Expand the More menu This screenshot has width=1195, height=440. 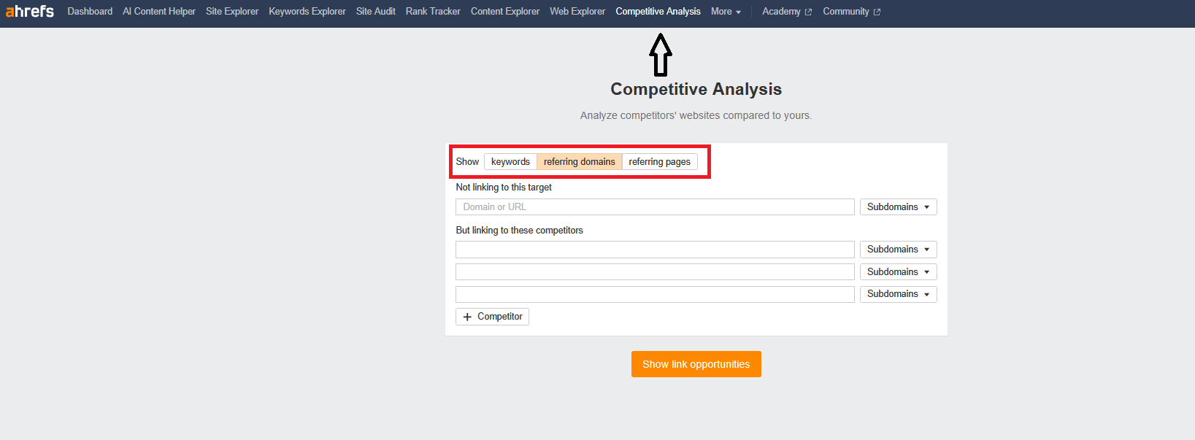click(x=726, y=12)
